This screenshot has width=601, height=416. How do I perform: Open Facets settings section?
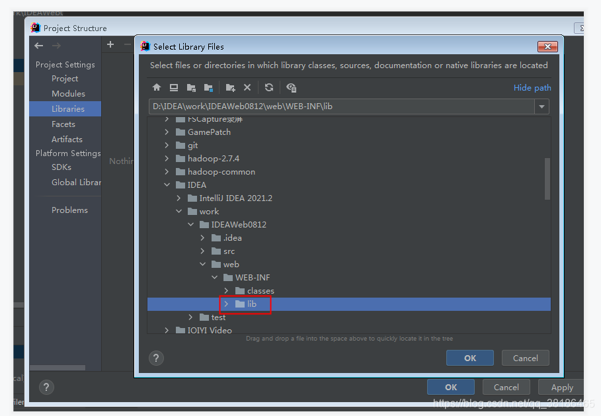(65, 124)
